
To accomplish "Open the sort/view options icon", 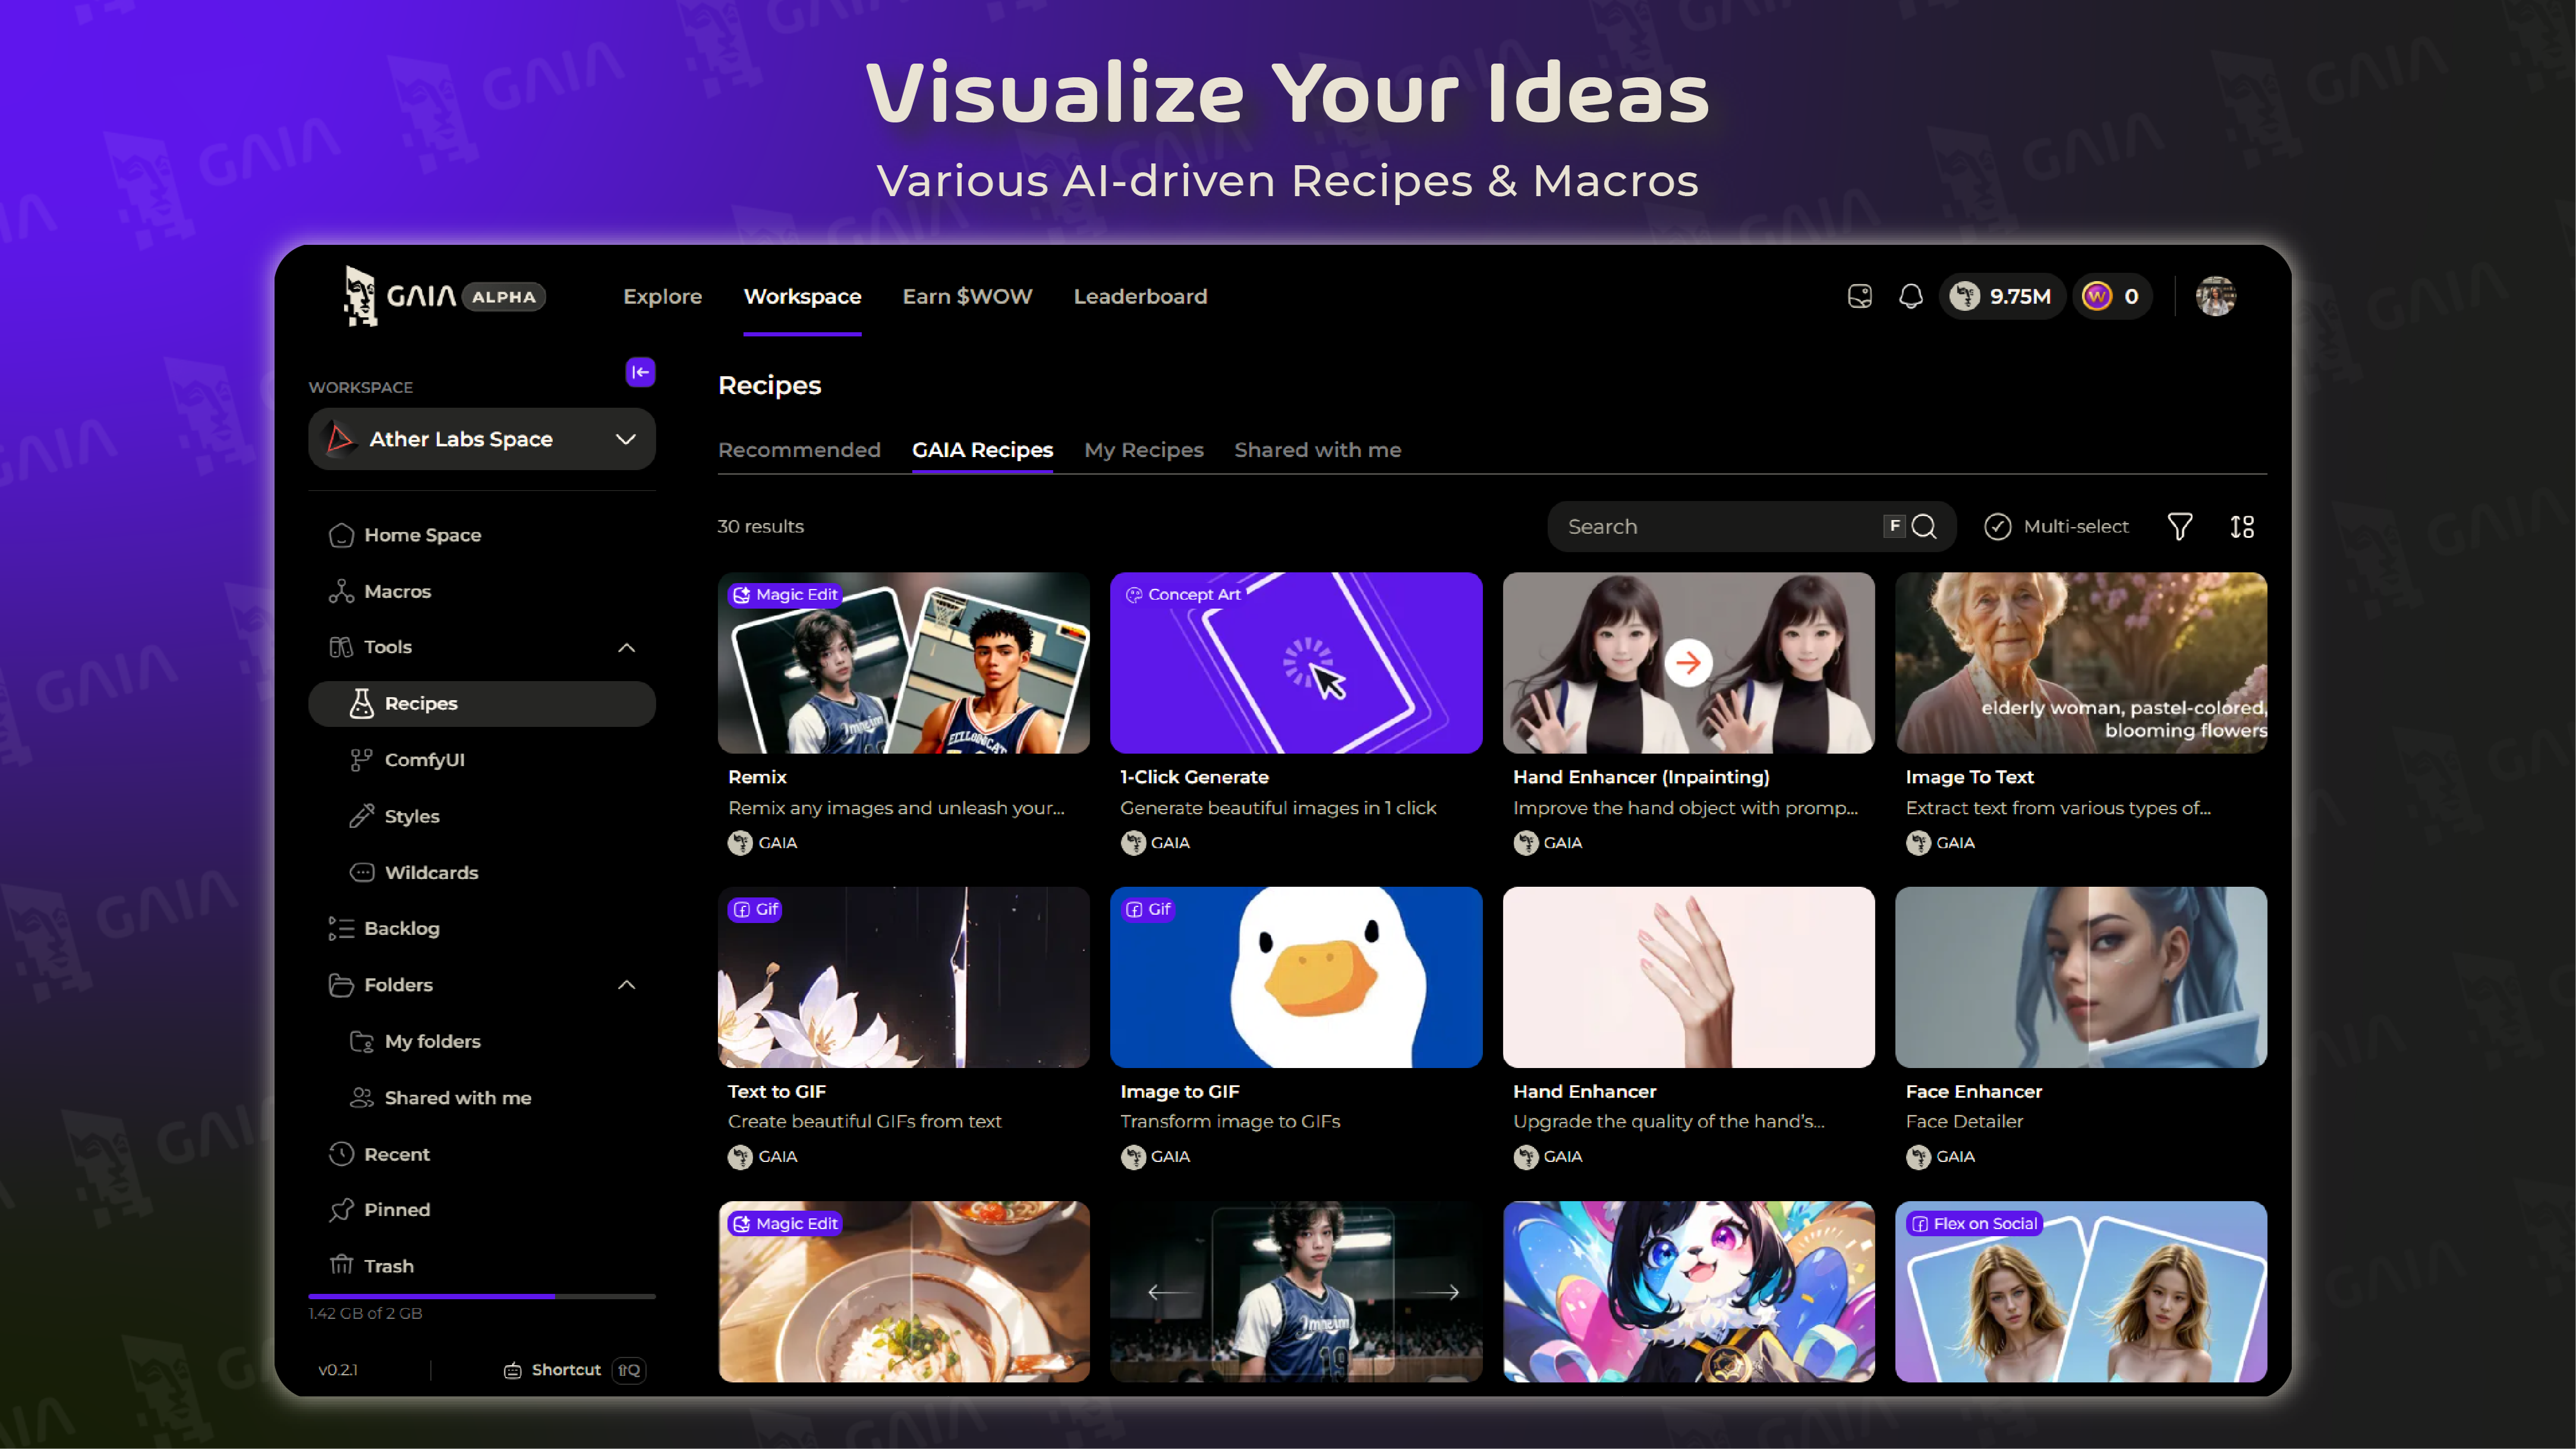I will point(2242,526).
